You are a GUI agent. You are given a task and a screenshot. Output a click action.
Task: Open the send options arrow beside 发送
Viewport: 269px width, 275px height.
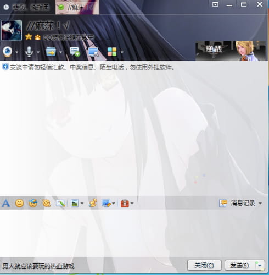click(260, 265)
